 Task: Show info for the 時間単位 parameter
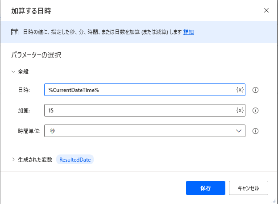[x=255, y=131]
